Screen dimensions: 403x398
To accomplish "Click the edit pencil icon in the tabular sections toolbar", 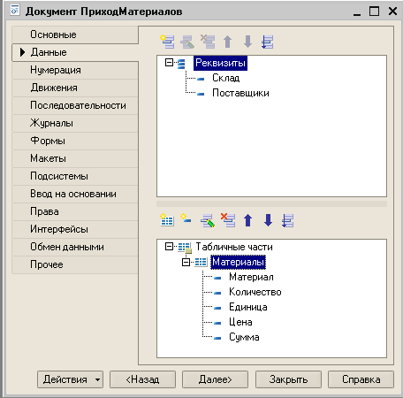I will [x=208, y=220].
